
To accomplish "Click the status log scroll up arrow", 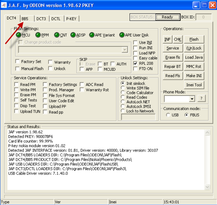I will [x=207, y=132].
